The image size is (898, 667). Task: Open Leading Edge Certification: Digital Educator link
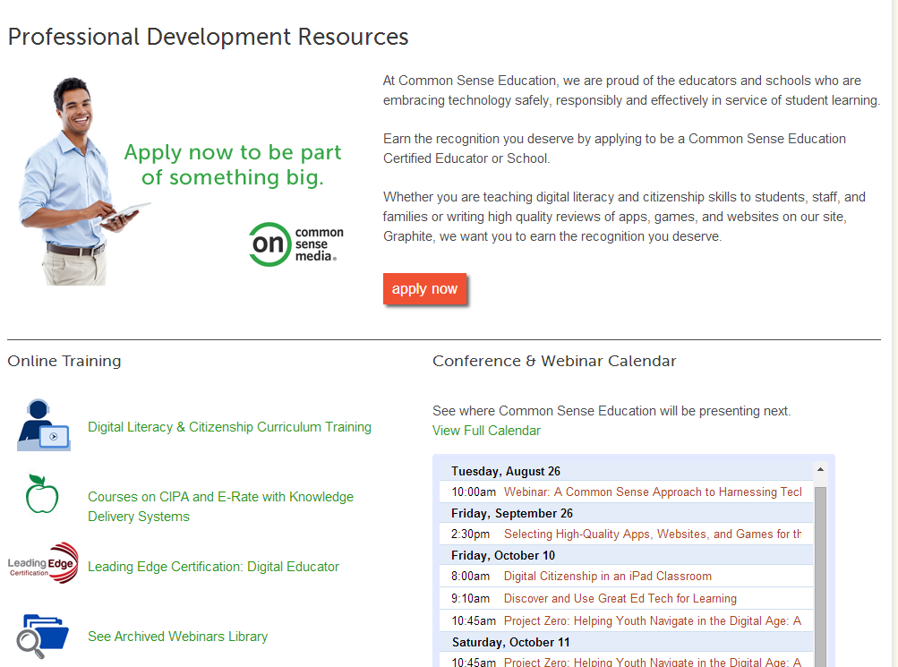point(213,567)
